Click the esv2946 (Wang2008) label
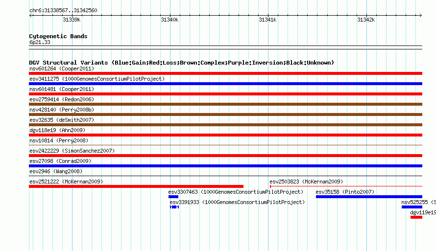Screen dimensions: 436x251 pyautogui.click(x=56, y=171)
